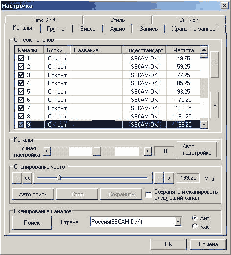
Task: Move selected channel up with ^ button
Action: click(x=215, y=64)
